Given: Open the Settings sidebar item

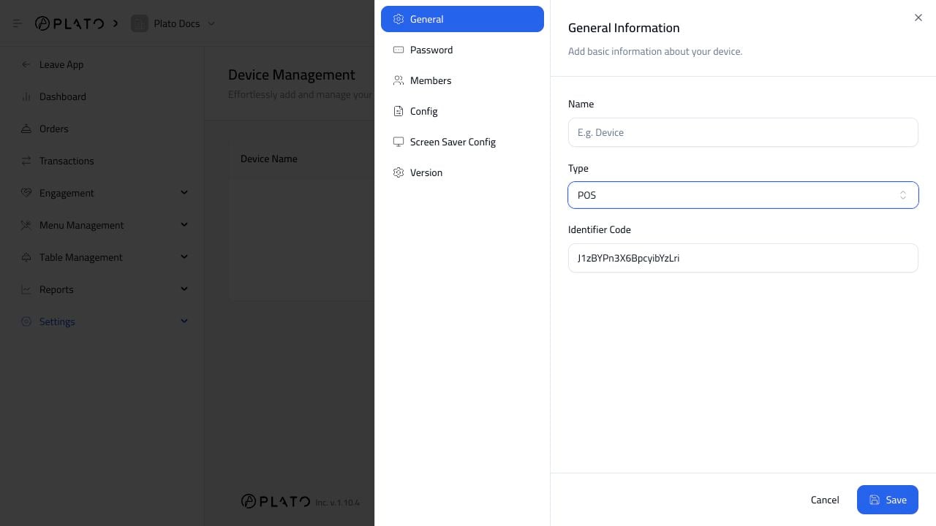Looking at the screenshot, I should 102,321.
